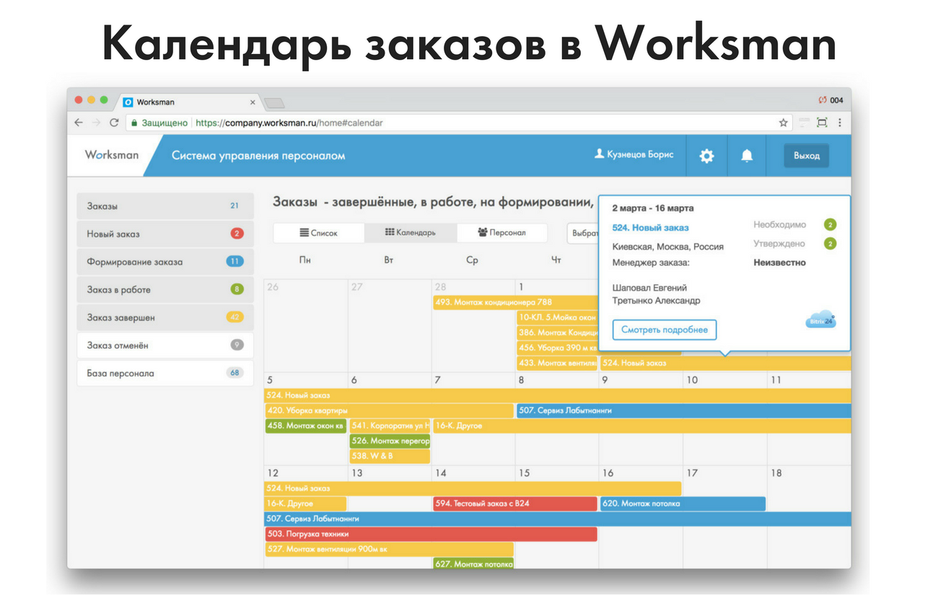938x595 pixels.
Task: Open a new browser tab
Action: [x=275, y=102]
